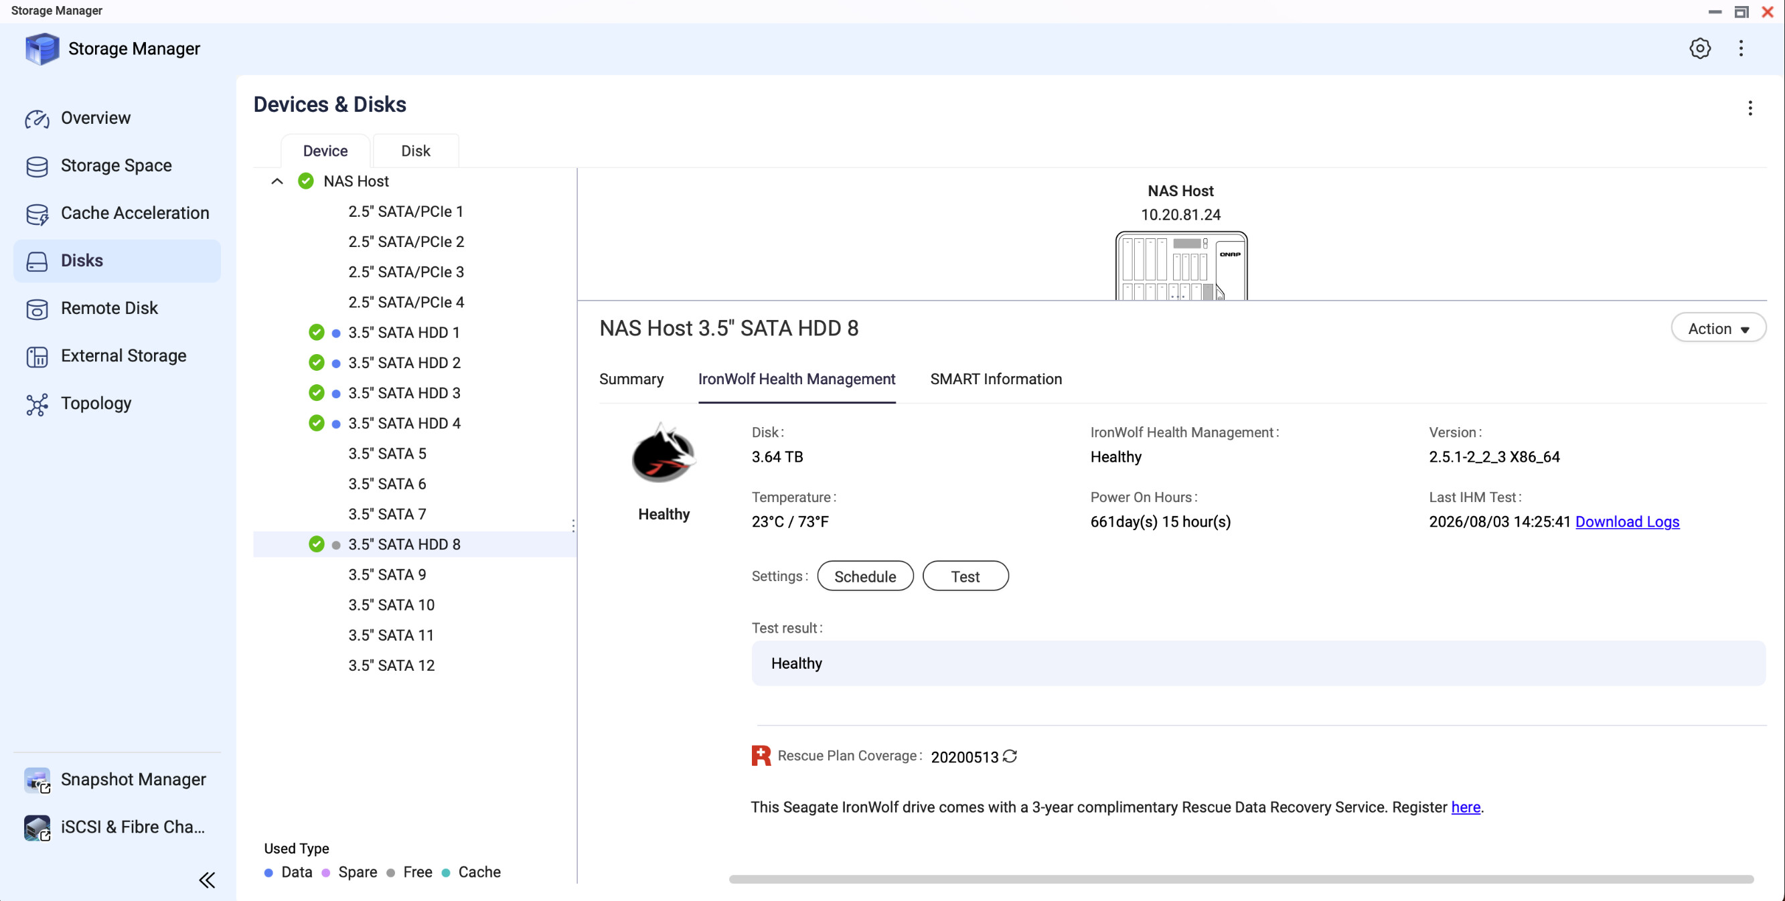Select 2.5" SATA/PCIe 3 slot
The height and width of the screenshot is (901, 1785).
406,272
